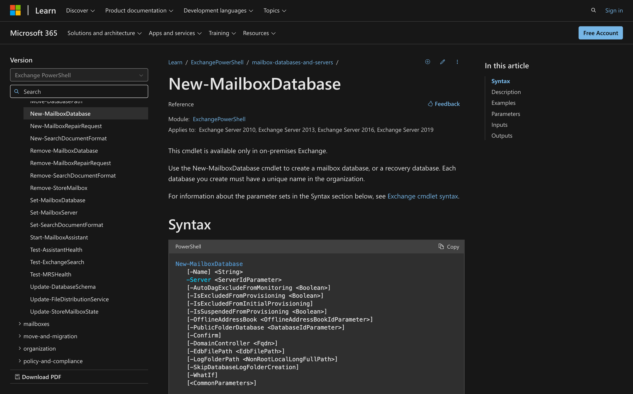The image size is (633, 394).
Task: Click the edit (pencil) icon
Action: pos(442,62)
